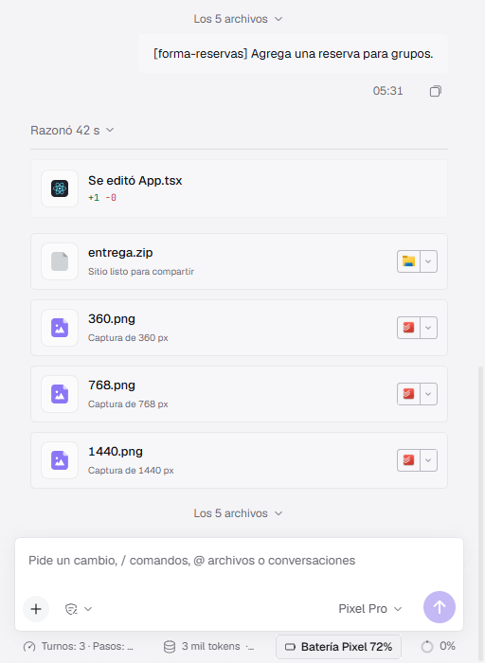This screenshot has width=485, height=663.
Task: Open the dropdown arrow for entrega.zip
Action: (x=428, y=261)
